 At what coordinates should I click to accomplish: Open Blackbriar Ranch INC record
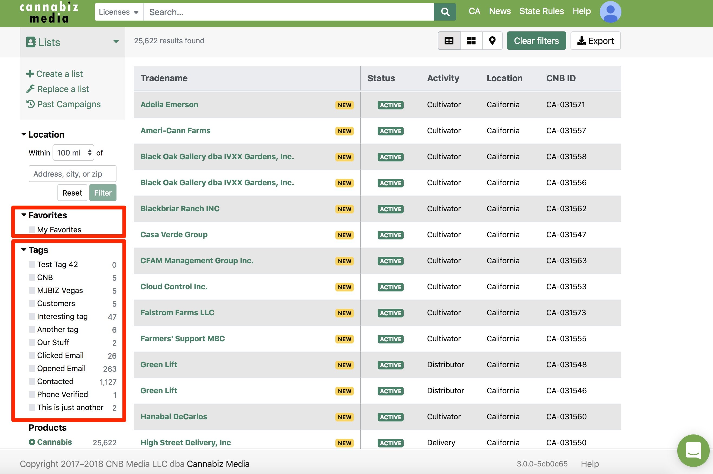click(x=180, y=209)
